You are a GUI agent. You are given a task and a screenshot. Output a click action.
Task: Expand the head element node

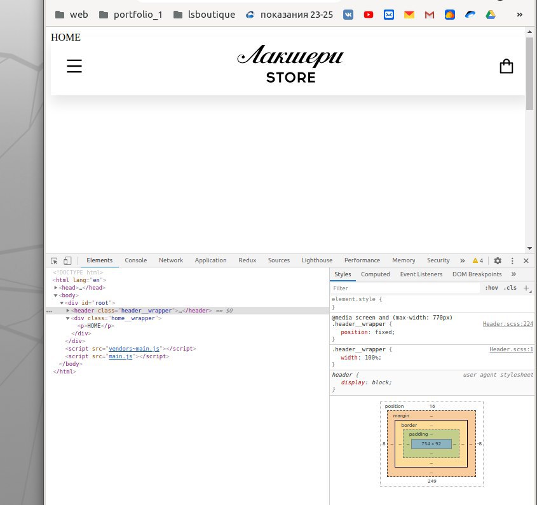(56, 288)
